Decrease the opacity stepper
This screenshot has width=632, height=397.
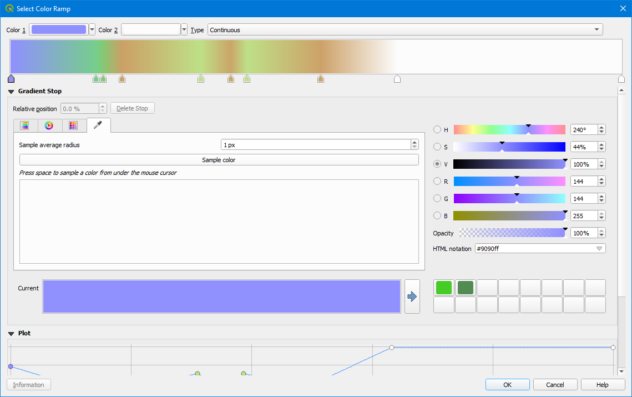602,235
